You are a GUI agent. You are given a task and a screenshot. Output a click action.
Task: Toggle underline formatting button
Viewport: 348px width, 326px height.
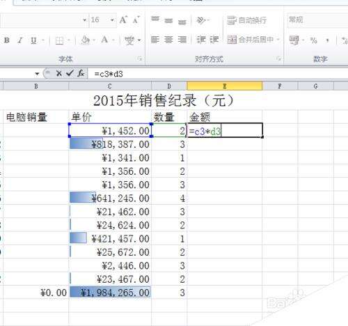pos(33,40)
